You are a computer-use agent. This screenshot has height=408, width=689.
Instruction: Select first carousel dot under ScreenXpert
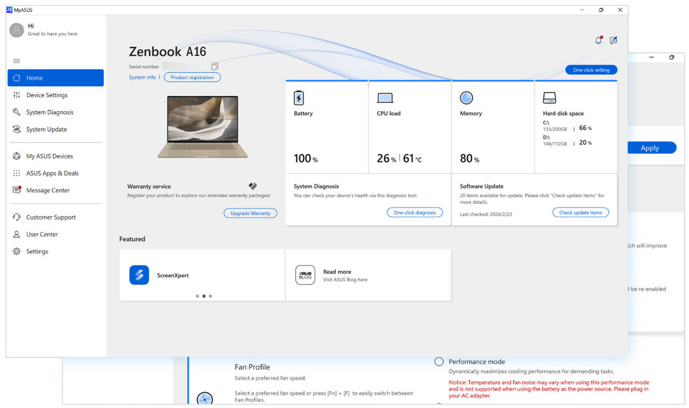pyautogui.click(x=197, y=296)
